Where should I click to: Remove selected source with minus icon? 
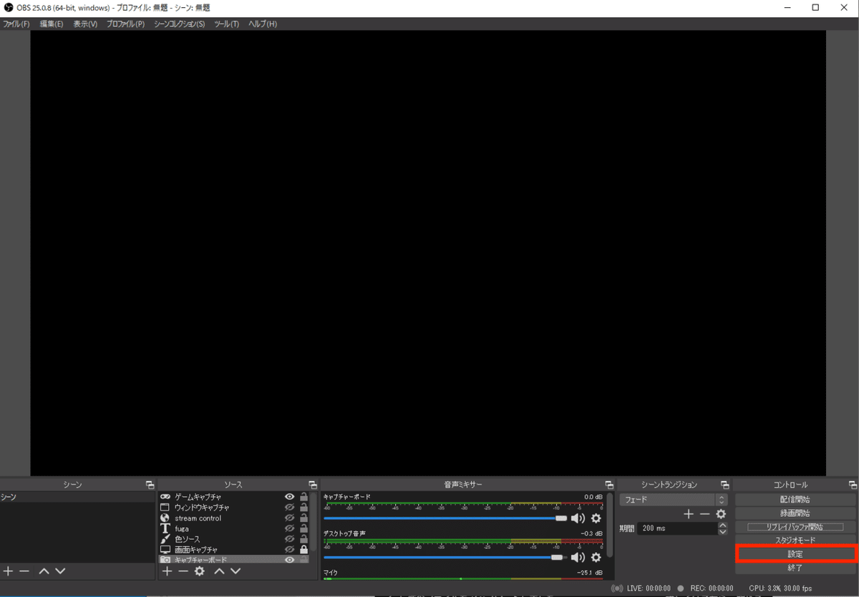click(x=183, y=571)
